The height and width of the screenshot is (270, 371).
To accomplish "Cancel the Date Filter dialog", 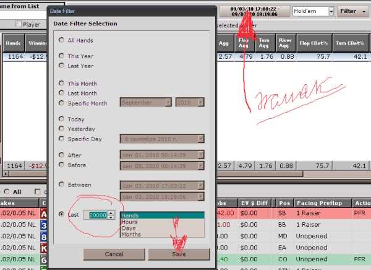I will (x=114, y=254).
